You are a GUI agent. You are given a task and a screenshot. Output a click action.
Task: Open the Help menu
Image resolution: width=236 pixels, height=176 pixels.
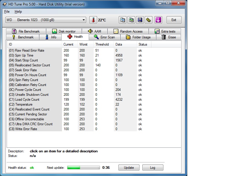[18, 12]
